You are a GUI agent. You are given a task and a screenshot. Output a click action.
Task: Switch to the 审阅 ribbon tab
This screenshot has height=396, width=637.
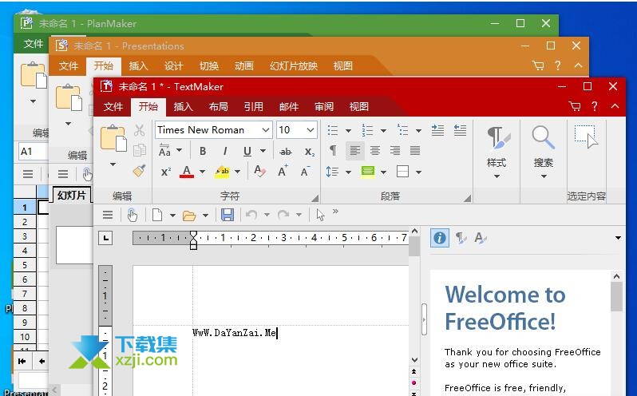(324, 107)
